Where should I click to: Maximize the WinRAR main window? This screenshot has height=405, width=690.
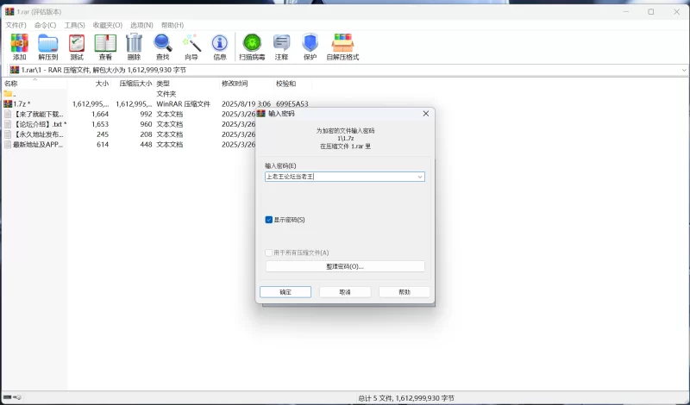[x=651, y=12]
